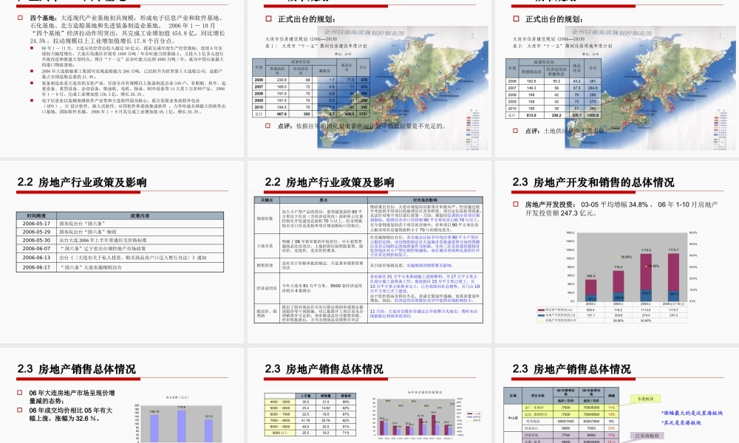Click the 2006-05-17 date cell
This screenshot has width=739, height=443.
click(x=36, y=224)
